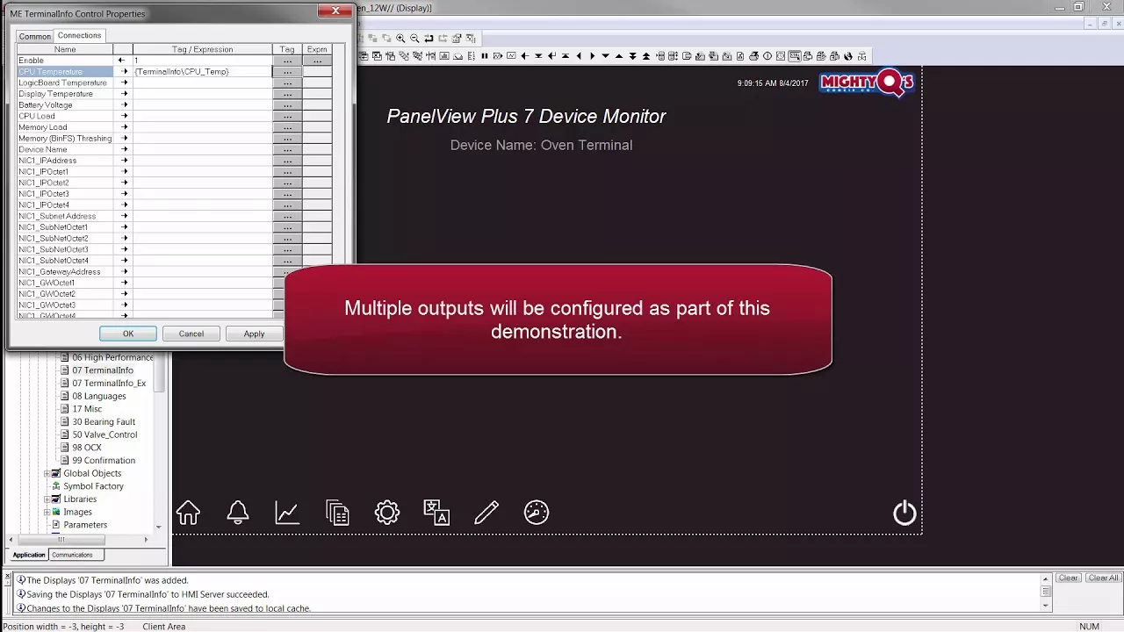Click the Tag / Expression column header
This screenshot has width=1124, height=632.
203,49
